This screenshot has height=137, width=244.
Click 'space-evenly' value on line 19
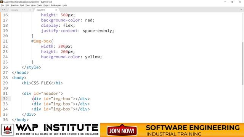(x=97, y=31)
